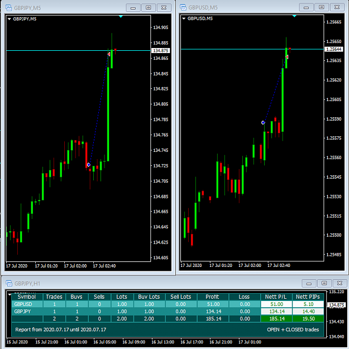The height and width of the screenshot is (349, 349).
Task: Click the GBPJPY,H1 window title text
Action: pyautogui.click(x=27, y=284)
